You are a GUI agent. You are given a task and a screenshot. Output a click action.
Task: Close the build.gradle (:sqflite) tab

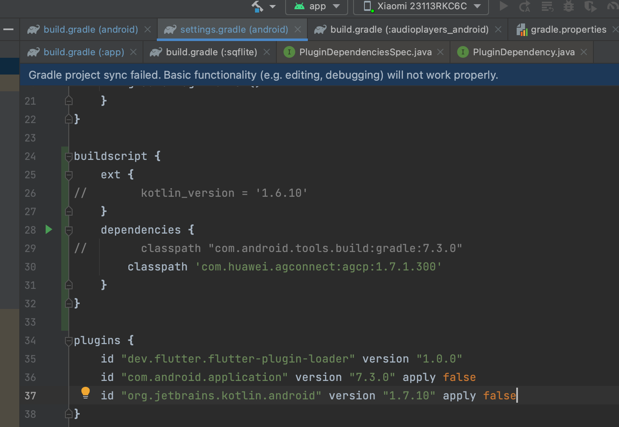pos(267,52)
